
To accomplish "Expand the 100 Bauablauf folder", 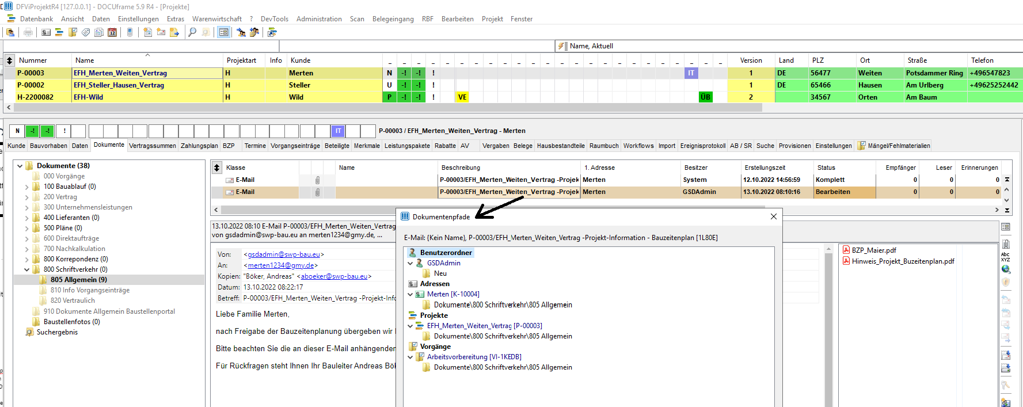I will click(27, 187).
